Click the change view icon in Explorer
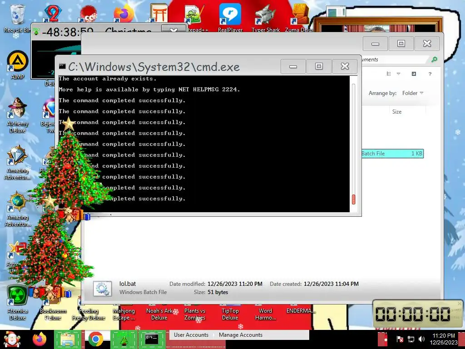 pos(389,74)
